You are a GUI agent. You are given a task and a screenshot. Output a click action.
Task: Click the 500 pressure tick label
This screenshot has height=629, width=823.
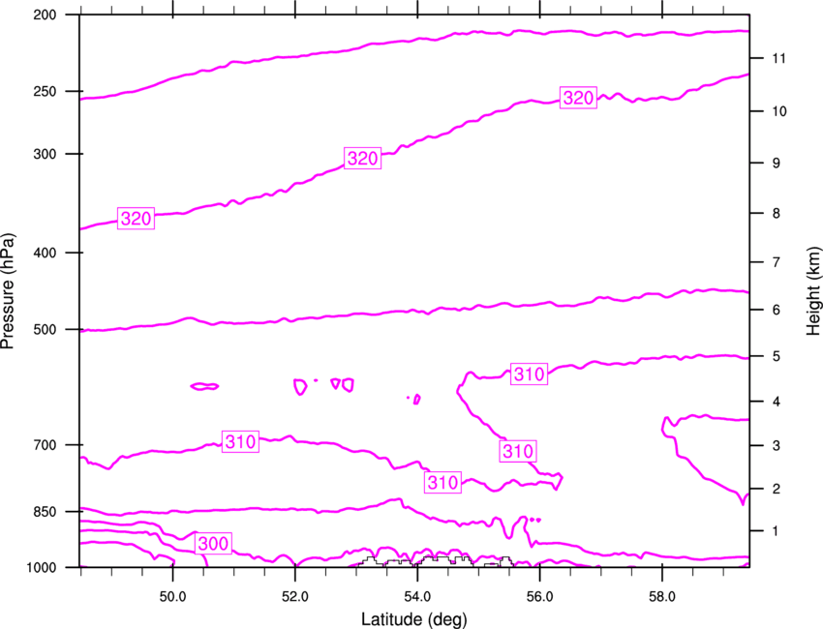coord(45,329)
